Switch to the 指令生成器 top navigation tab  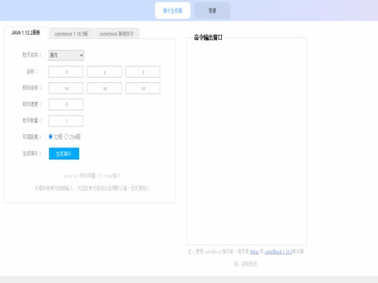tap(173, 10)
